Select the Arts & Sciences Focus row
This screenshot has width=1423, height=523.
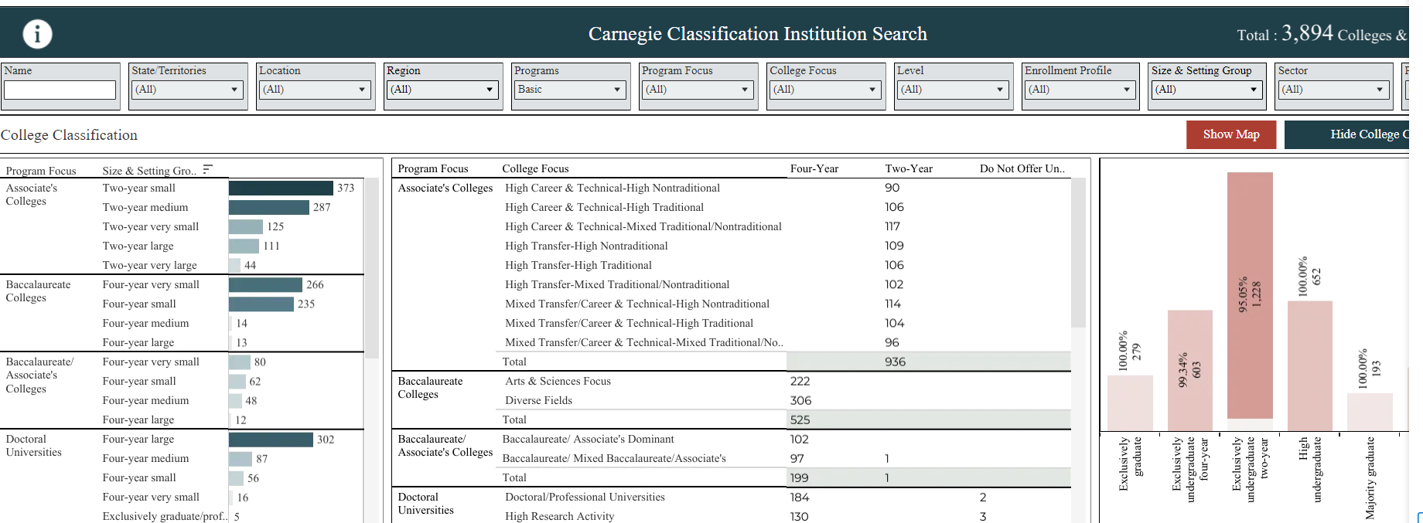click(558, 381)
